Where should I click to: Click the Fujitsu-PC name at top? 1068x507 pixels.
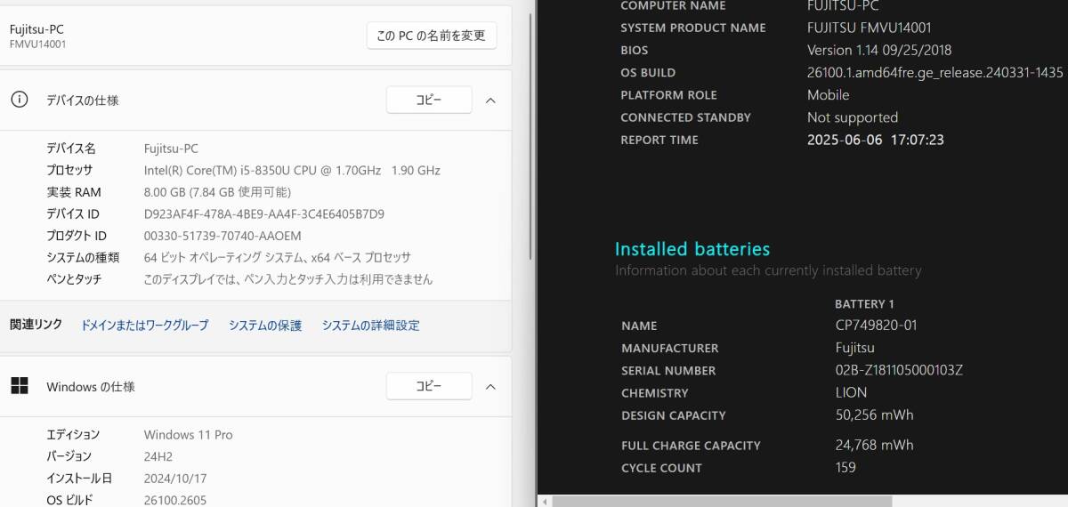36,29
